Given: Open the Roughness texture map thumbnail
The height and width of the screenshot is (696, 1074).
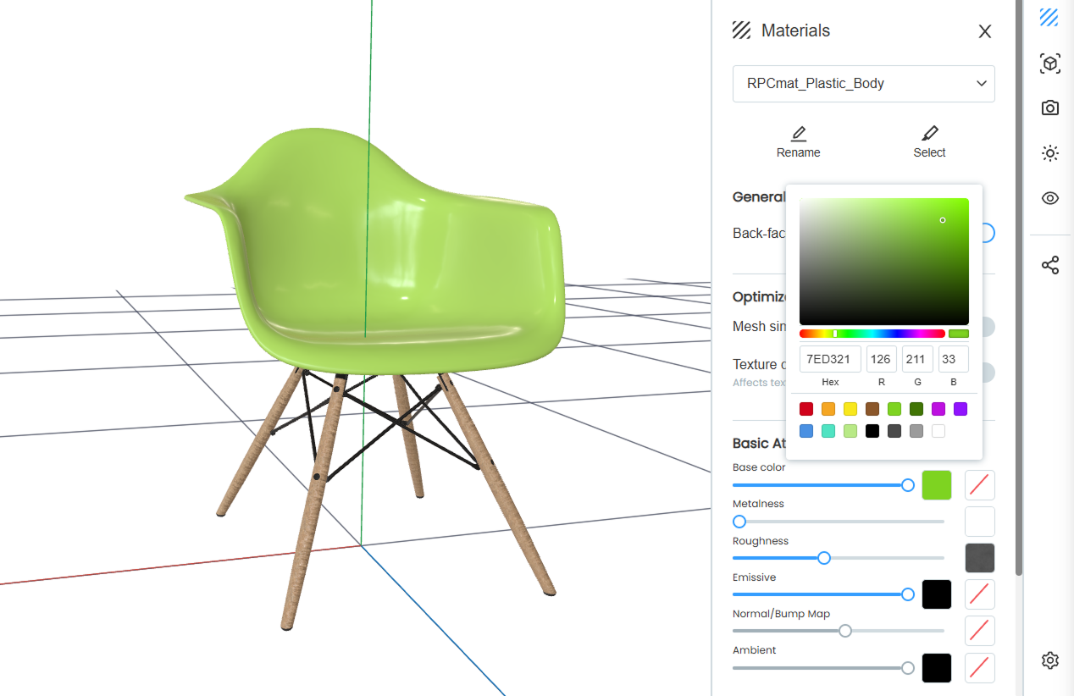Looking at the screenshot, I should [980, 558].
